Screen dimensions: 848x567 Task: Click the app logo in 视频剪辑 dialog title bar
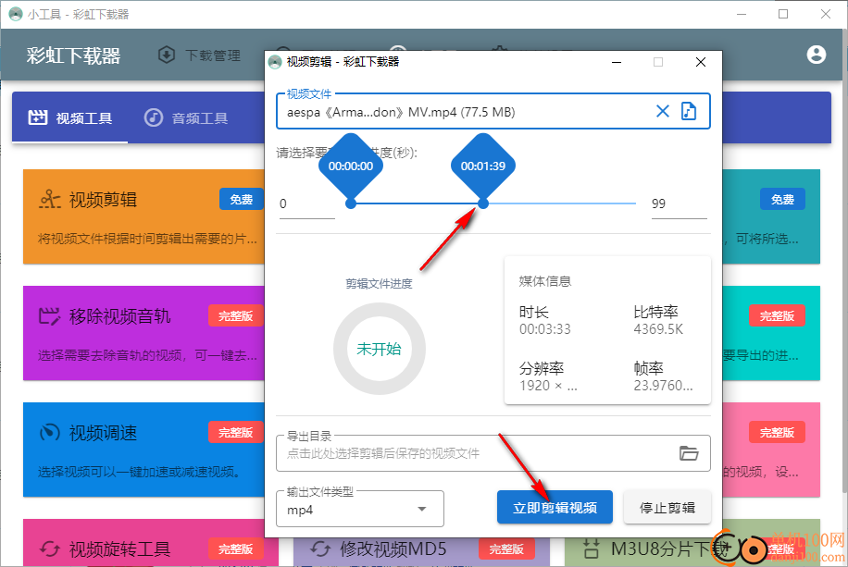click(x=275, y=62)
